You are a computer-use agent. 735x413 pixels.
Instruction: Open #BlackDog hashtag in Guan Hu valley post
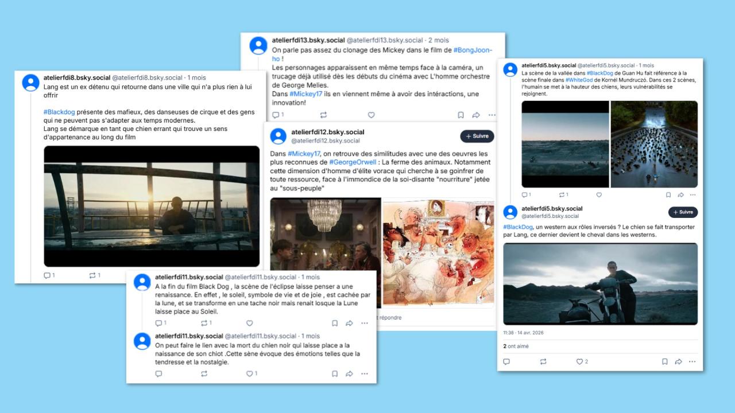[600, 73]
